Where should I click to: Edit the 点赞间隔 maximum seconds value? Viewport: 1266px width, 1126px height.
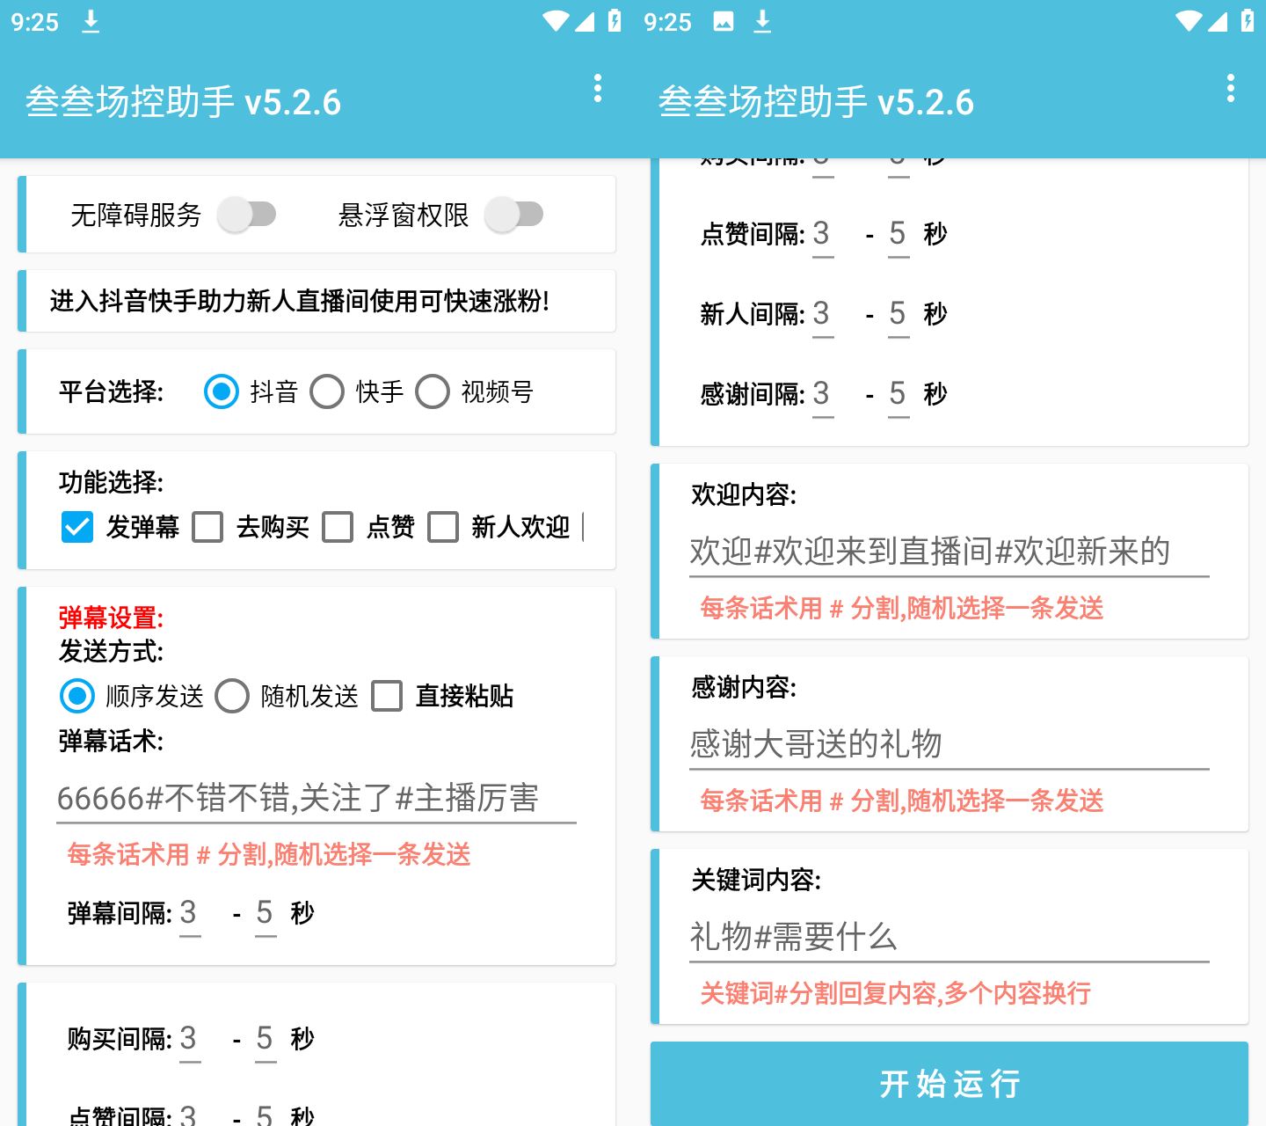[897, 235]
